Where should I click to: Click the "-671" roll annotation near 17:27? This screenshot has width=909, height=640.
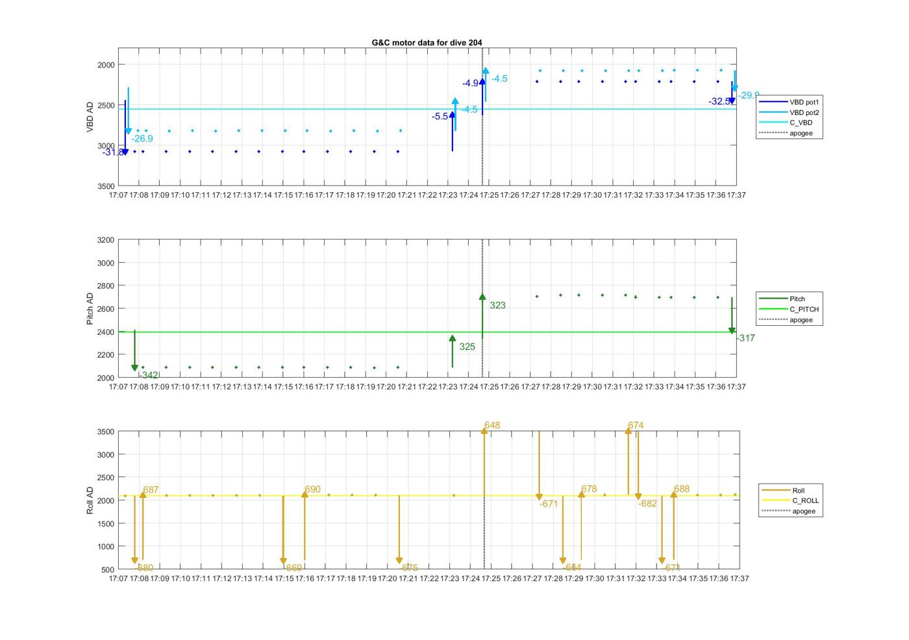pyautogui.click(x=549, y=504)
